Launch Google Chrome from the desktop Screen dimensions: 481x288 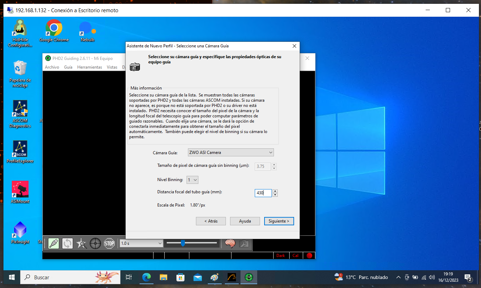coord(54,31)
